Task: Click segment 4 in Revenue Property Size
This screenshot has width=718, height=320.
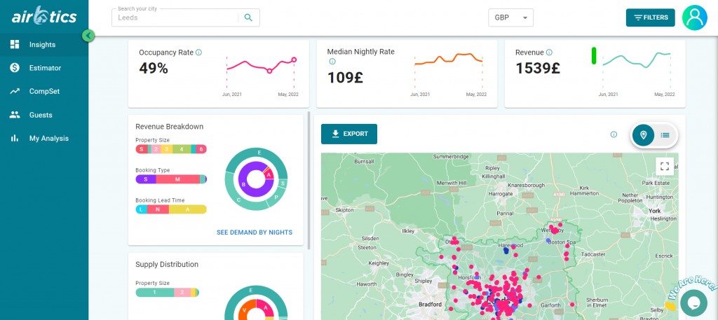Action: (182, 149)
